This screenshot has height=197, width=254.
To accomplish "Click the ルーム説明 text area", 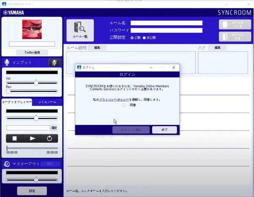I will (131, 62).
